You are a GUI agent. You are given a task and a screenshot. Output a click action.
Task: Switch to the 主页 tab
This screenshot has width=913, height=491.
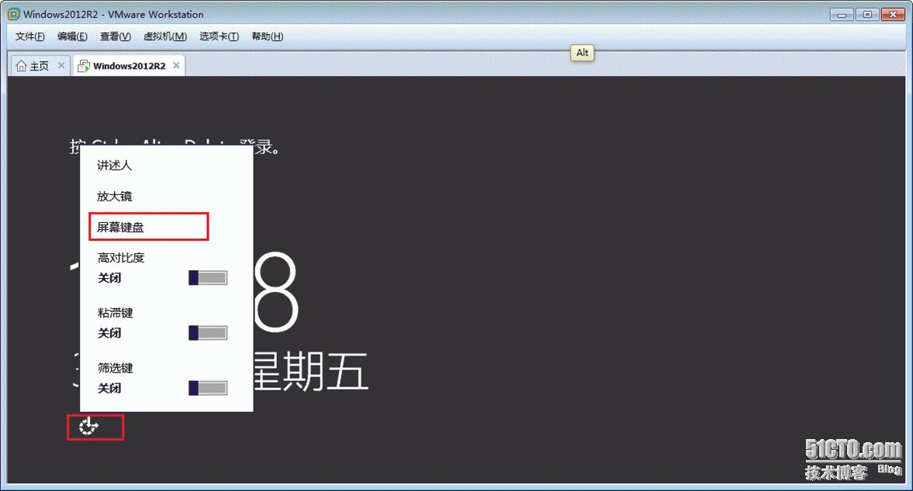tap(35, 66)
